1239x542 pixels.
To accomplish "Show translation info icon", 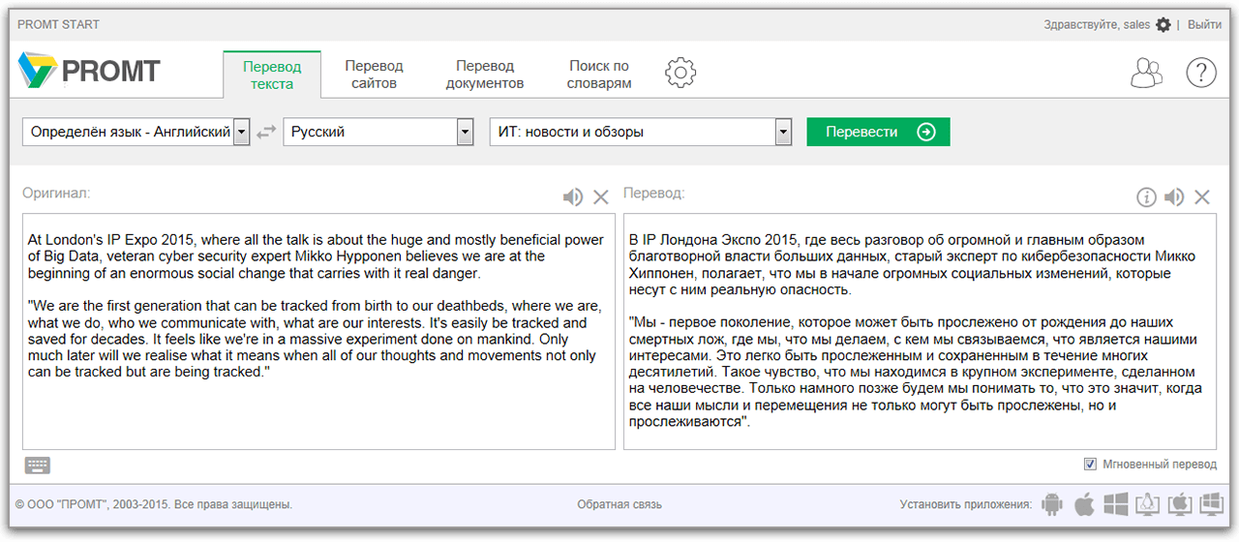I will 1146,197.
